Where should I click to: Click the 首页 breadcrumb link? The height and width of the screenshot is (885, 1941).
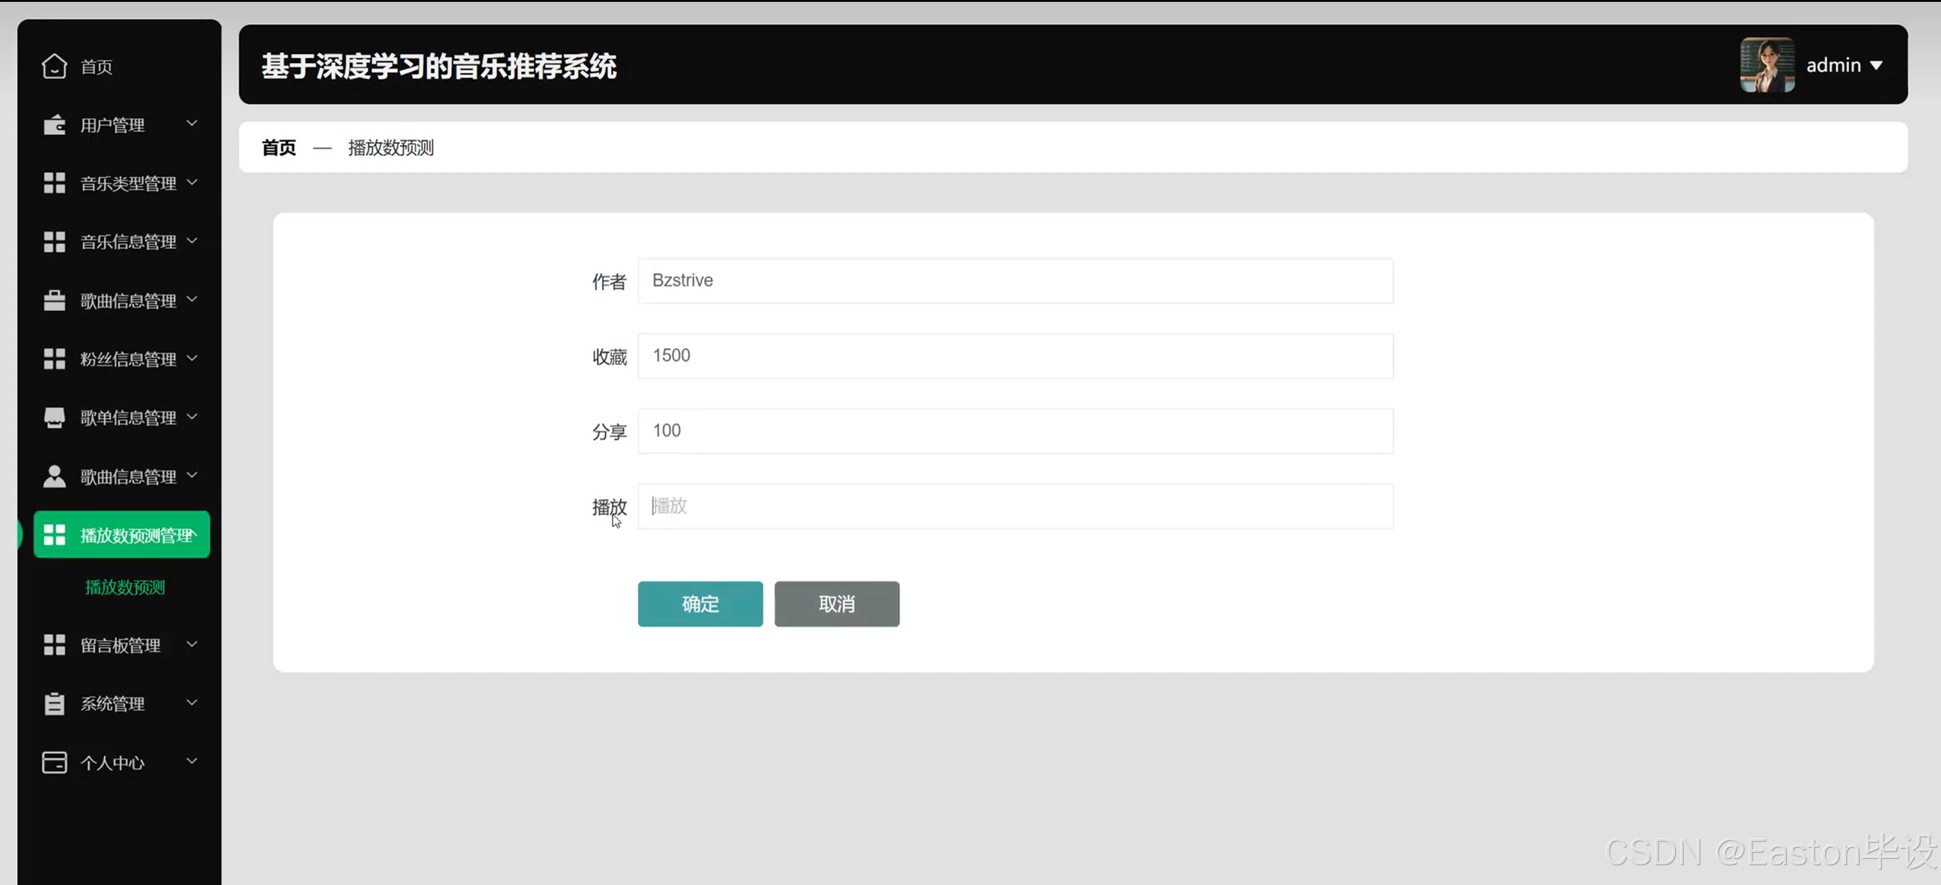[x=279, y=147]
